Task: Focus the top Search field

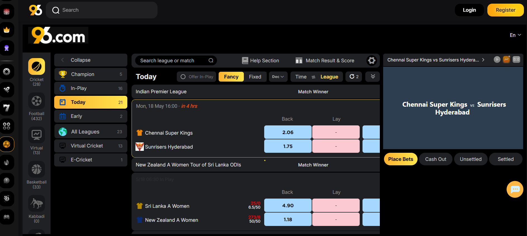Action: click(x=102, y=10)
